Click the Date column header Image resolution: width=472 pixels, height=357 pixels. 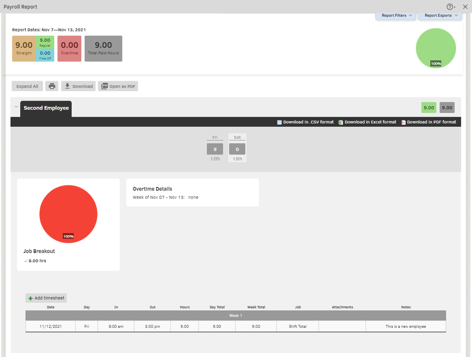tap(51, 307)
